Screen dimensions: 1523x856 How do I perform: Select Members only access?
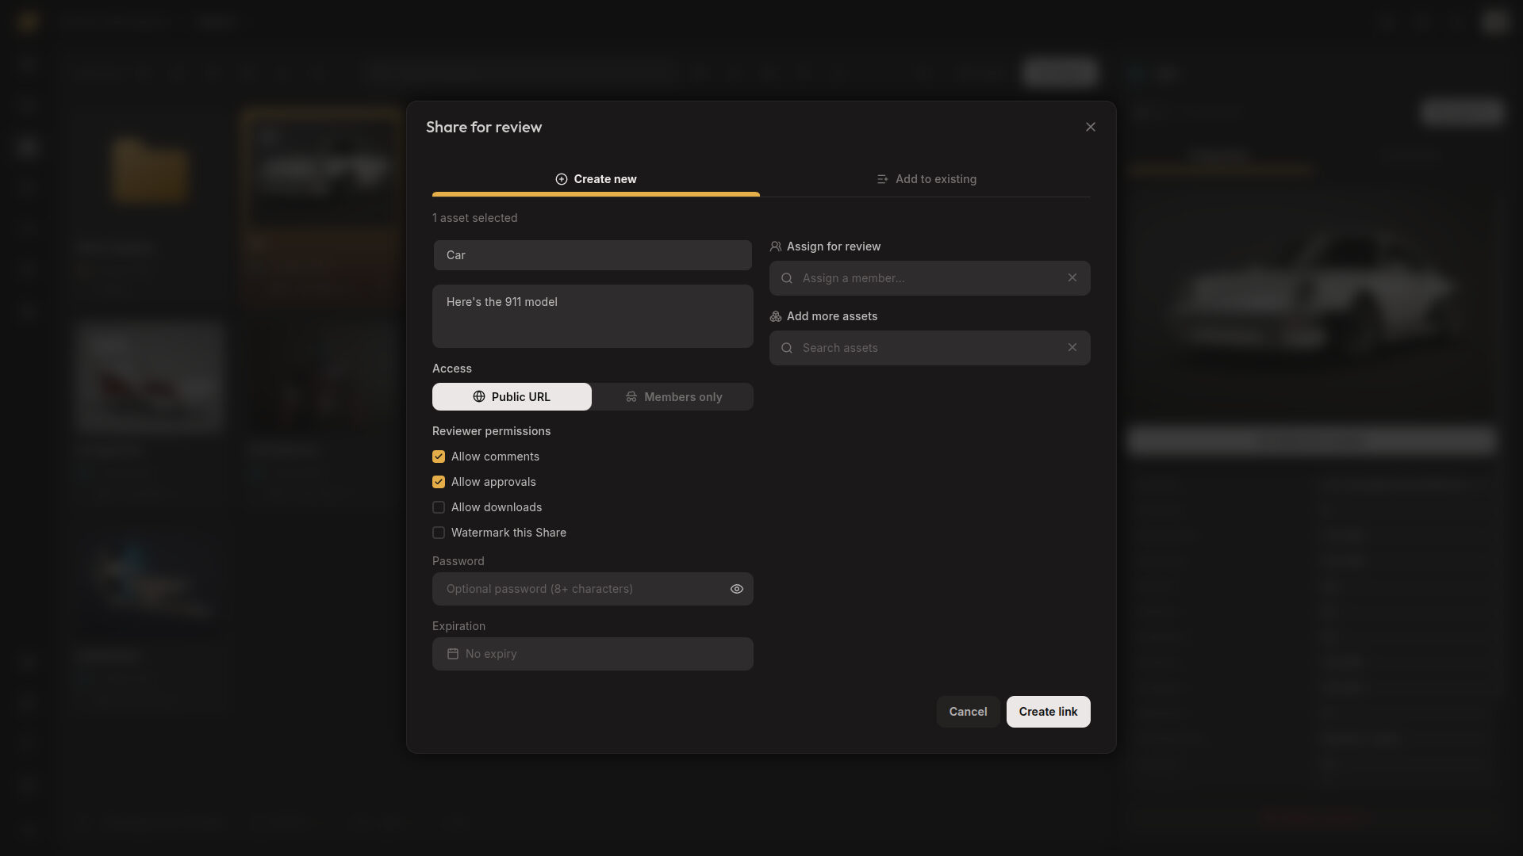pos(673,396)
